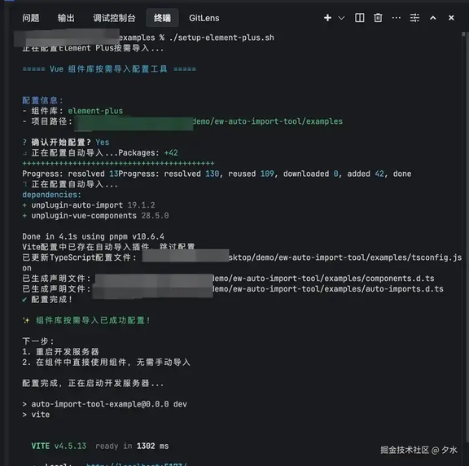The image size is (469, 466).
Task: Open the GitLens tab
Action: (204, 18)
